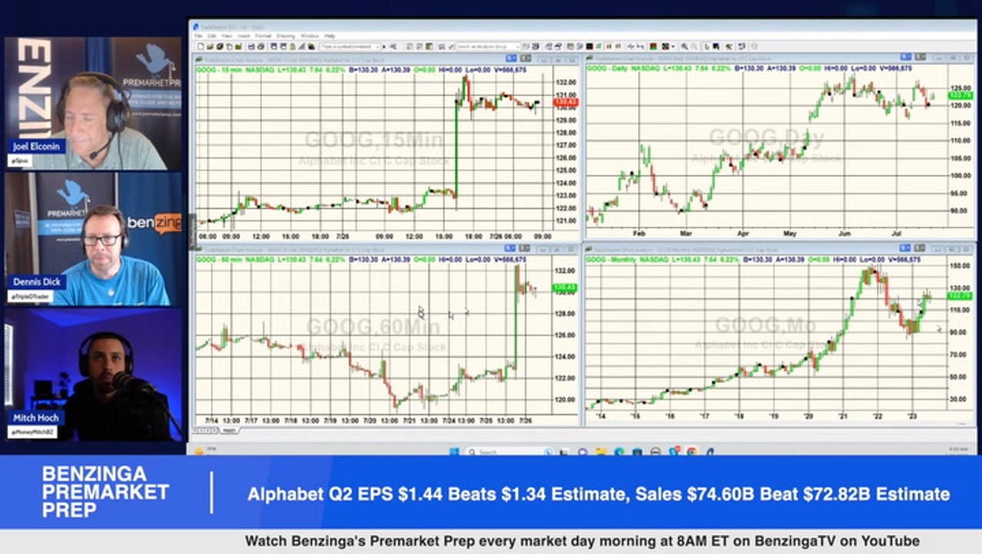
Task: Open File Explorer from the taskbar
Action: click(600, 452)
